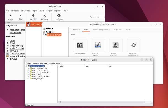
Task: Click the Microsoft Paint icon in PlayOnLinux app list
Action: pyautogui.click(x=29, y=24)
